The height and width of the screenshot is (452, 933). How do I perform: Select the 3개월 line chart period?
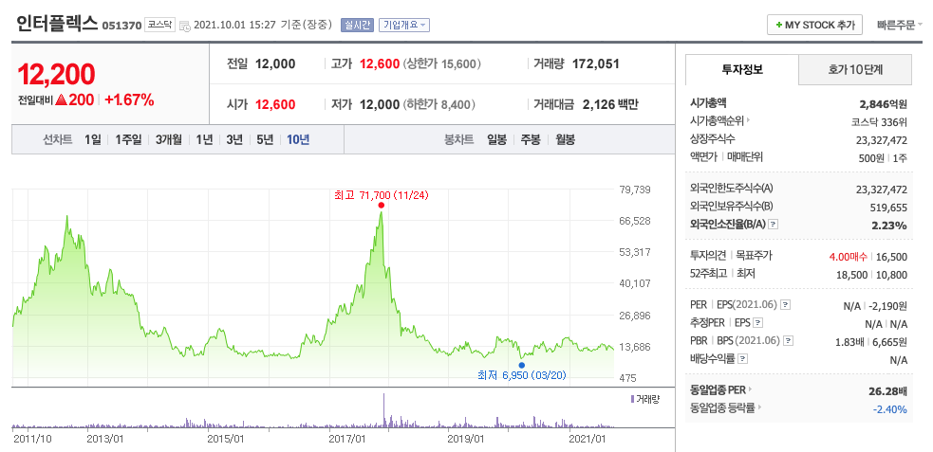168,140
